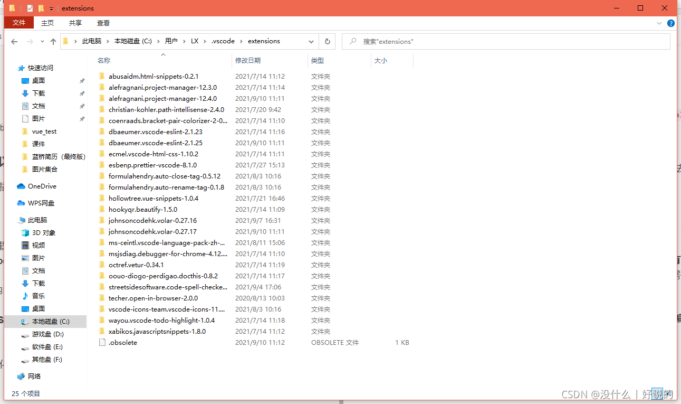
Task: Select folder johnsoncodehk.volar-0.27.16
Action: (x=152, y=221)
